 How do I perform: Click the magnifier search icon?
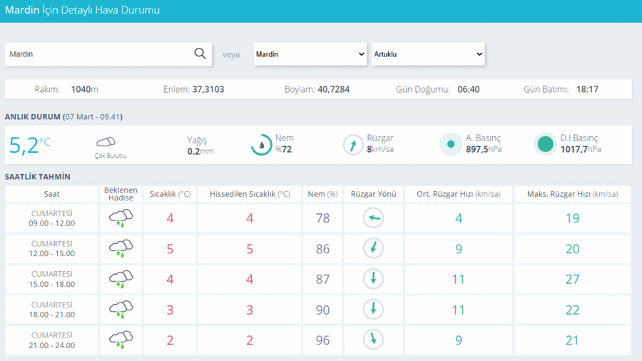200,54
